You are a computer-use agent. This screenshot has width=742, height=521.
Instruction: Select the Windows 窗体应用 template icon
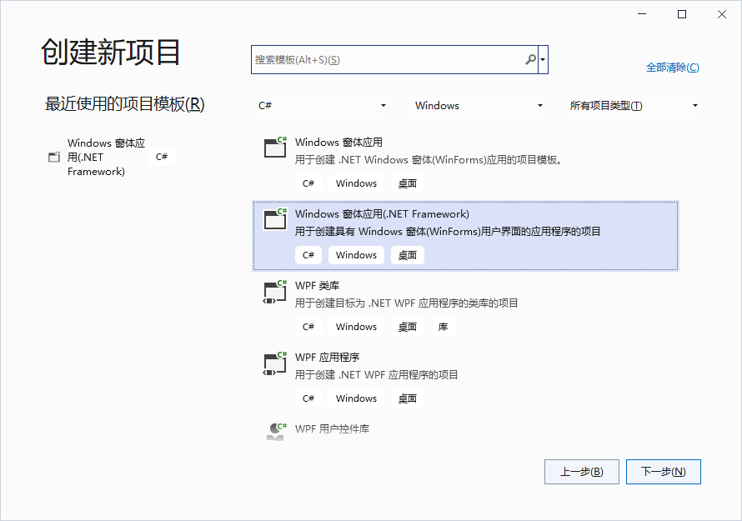tap(273, 147)
